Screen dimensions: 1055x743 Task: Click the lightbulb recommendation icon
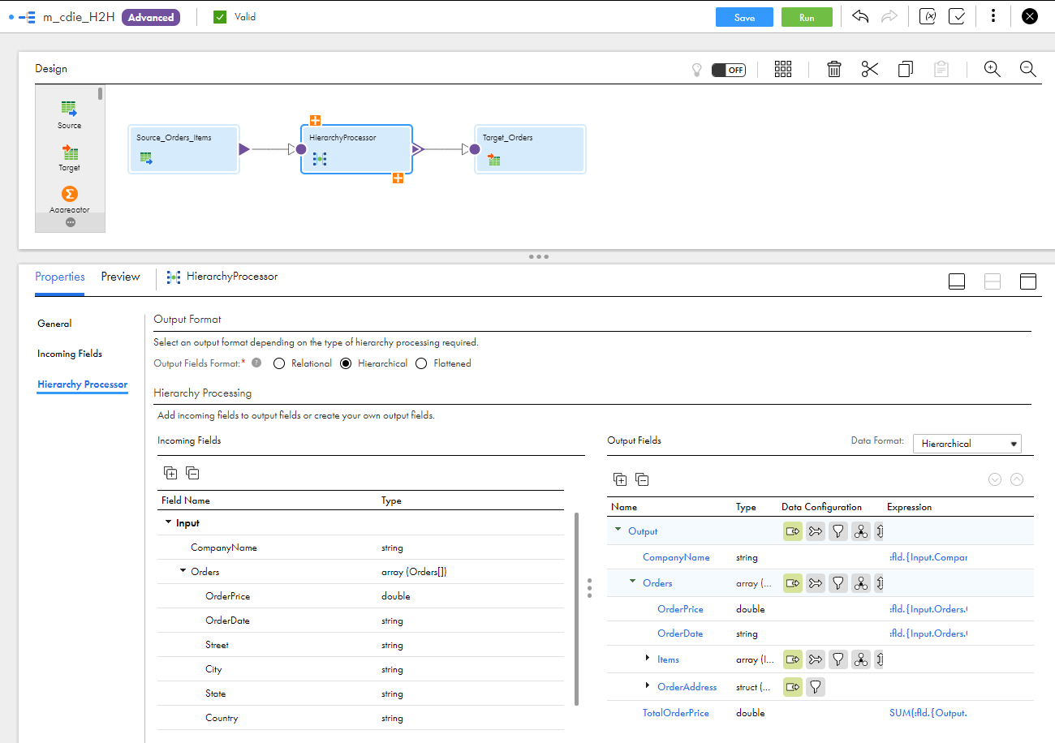point(695,70)
